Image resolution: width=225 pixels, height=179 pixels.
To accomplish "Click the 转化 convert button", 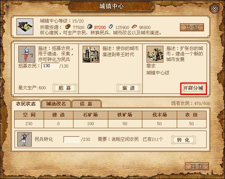I will coord(183,140).
